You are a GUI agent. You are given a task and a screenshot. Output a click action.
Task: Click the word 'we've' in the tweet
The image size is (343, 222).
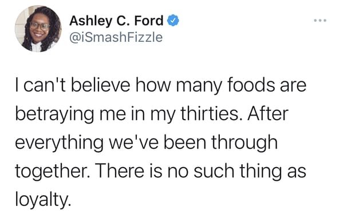(133, 142)
